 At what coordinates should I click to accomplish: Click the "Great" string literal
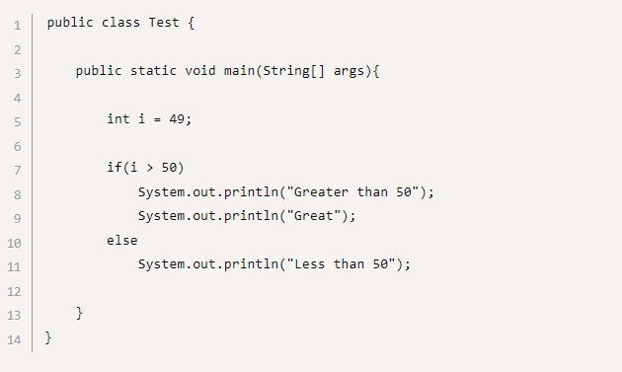(313, 216)
